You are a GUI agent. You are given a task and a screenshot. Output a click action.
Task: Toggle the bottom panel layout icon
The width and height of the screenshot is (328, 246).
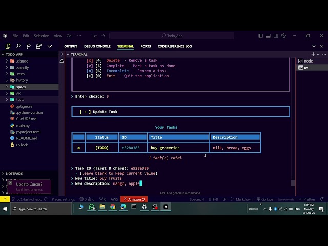click(268, 36)
